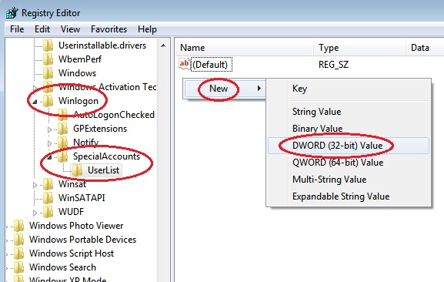Select the Windows Search tree label
This screenshot has height=282, width=444.
click(x=62, y=267)
